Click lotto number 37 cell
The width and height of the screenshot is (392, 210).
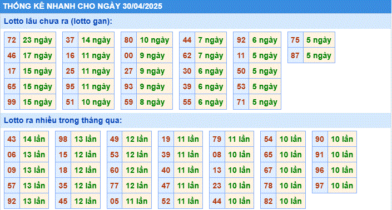coord(70,40)
